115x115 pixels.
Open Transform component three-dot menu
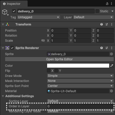pos(112,24)
